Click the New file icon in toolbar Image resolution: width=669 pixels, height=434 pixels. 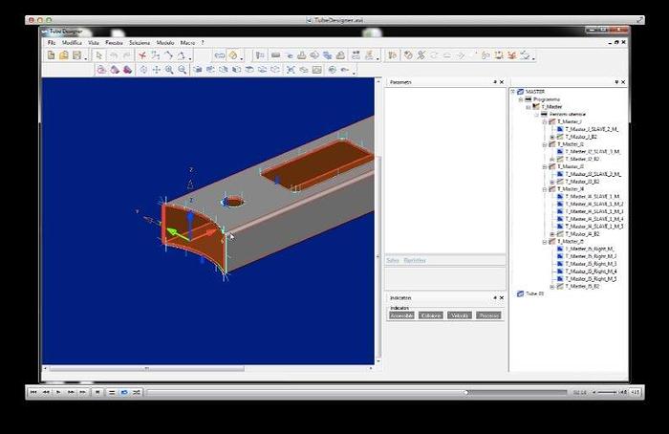tap(52, 55)
